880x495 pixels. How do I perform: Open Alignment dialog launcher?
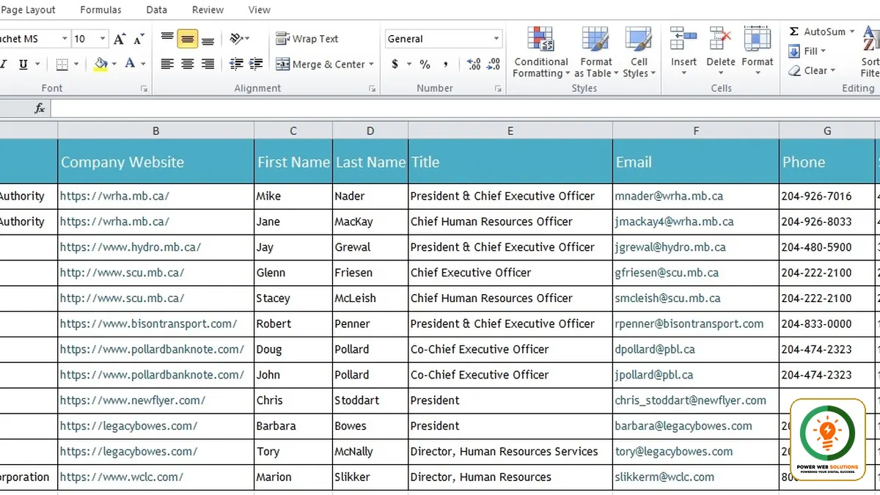pyautogui.click(x=373, y=89)
